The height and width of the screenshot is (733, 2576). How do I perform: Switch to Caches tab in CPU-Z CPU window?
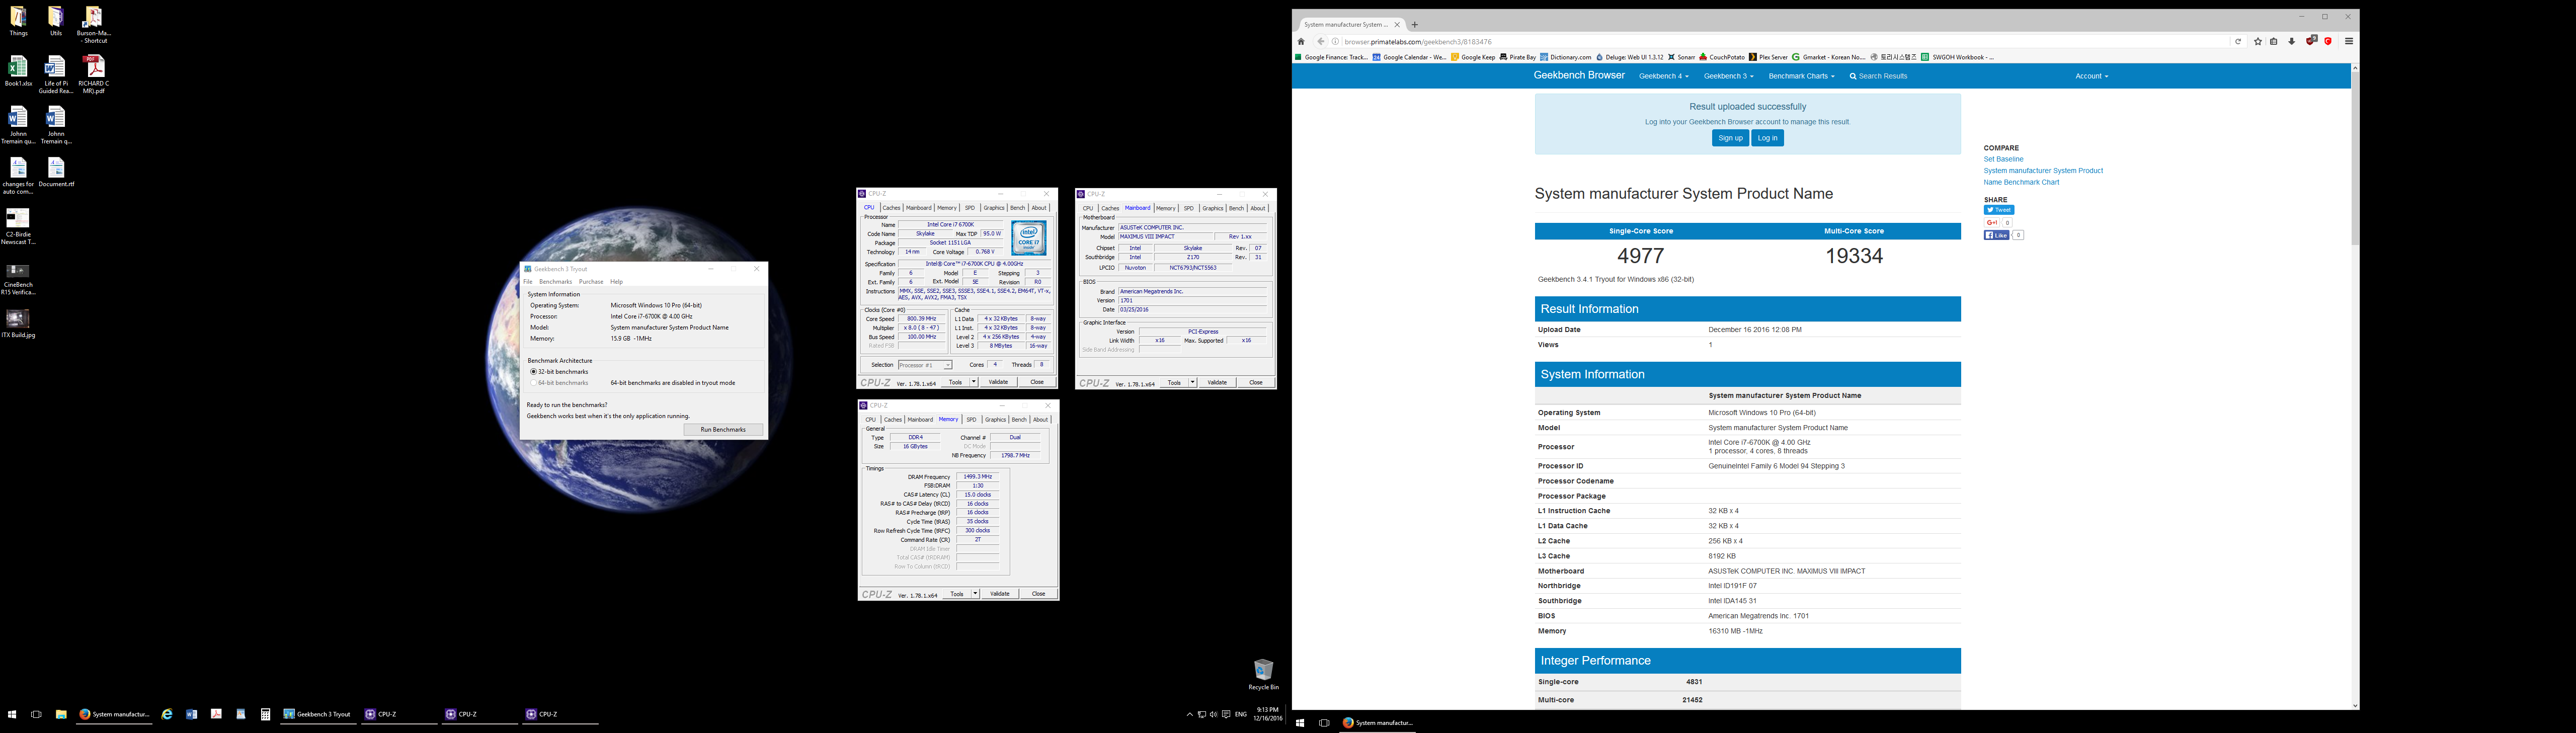coord(891,208)
